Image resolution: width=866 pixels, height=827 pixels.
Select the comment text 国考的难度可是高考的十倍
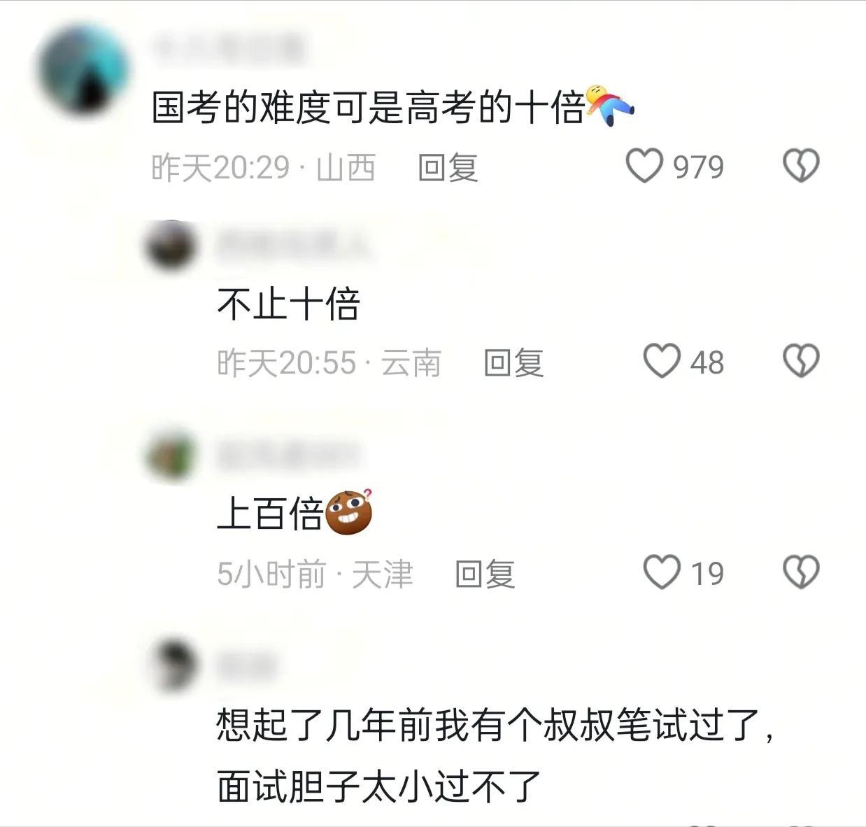click(368, 108)
